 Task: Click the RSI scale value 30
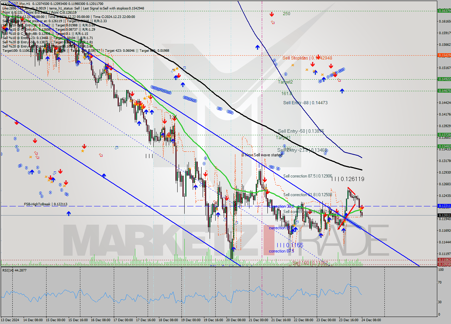[440, 302]
